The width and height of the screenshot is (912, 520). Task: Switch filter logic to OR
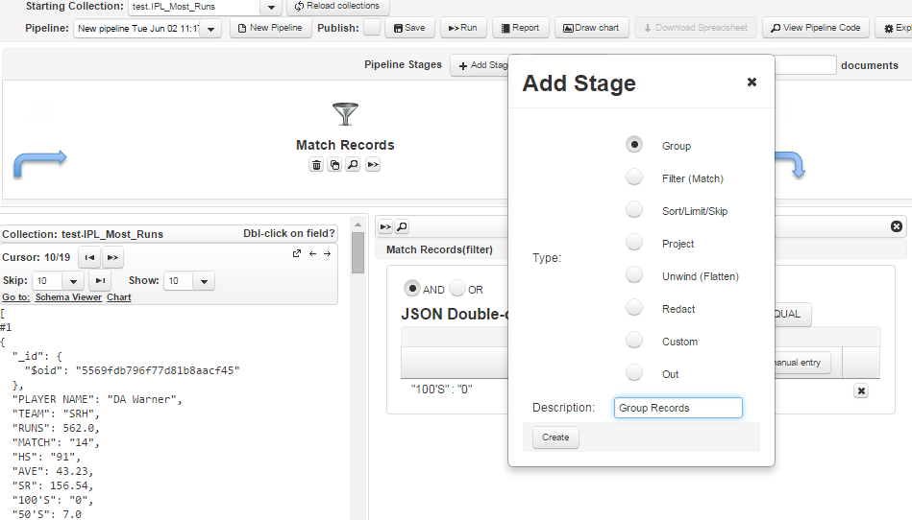(457, 289)
